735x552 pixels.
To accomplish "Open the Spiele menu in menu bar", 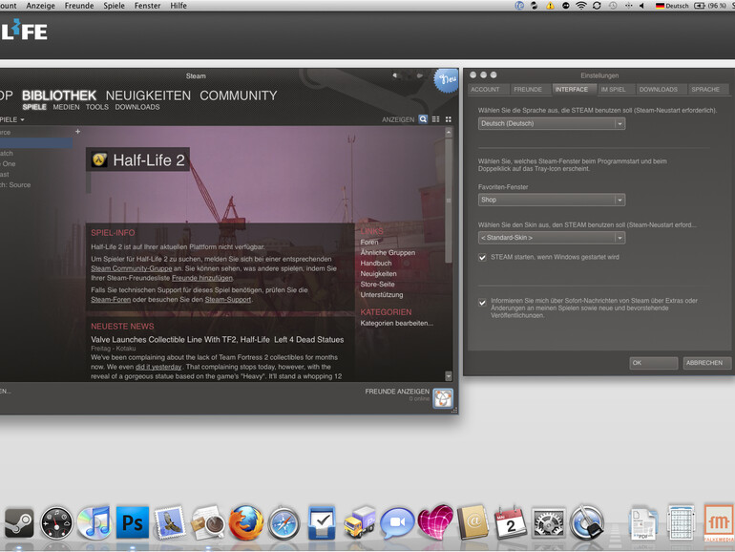I will pyautogui.click(x=114, y=6).
